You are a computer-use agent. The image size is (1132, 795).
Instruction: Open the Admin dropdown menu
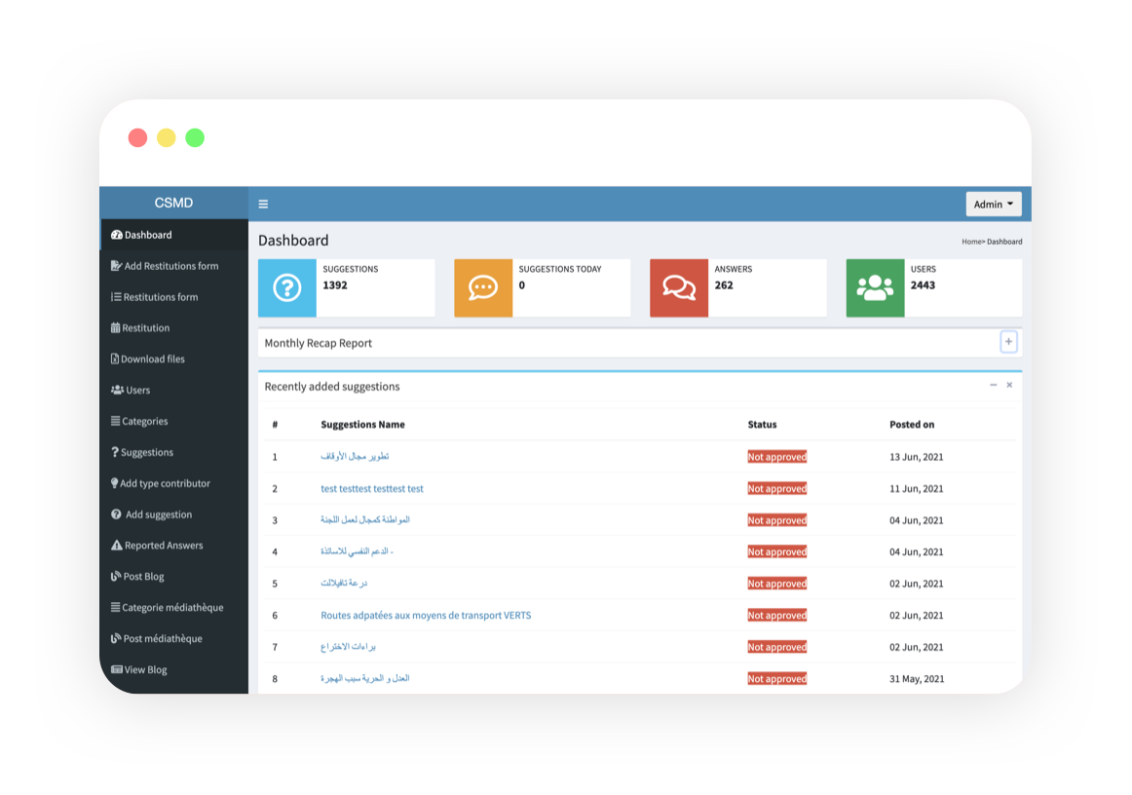(993, 203)
